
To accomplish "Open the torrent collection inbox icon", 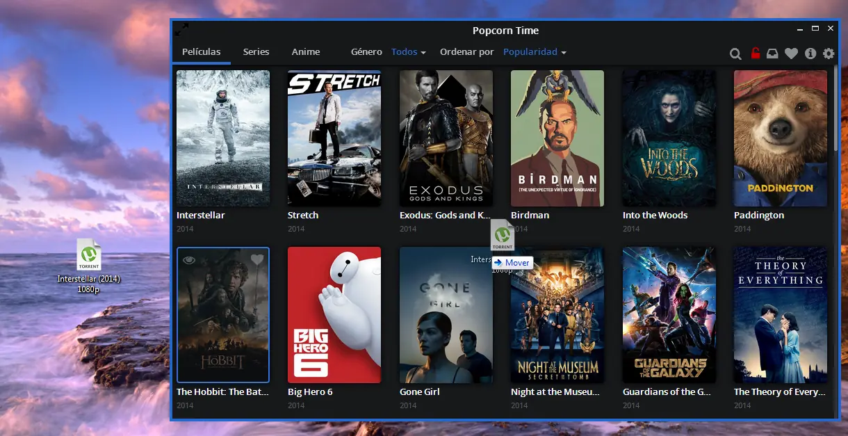I will (772, 54).
